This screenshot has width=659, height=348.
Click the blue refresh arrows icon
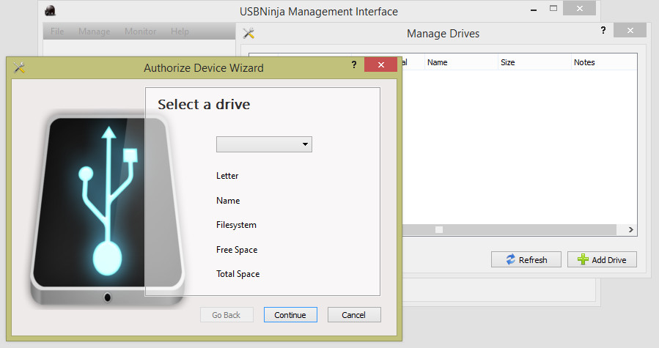click(511, 259)
